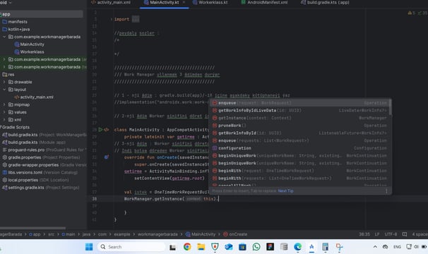Close the MainActivity.kt editor tab

pos(184,2)
